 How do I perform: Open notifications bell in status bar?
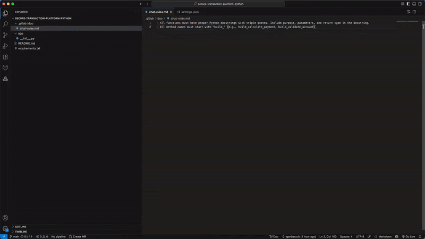point(420,236)
